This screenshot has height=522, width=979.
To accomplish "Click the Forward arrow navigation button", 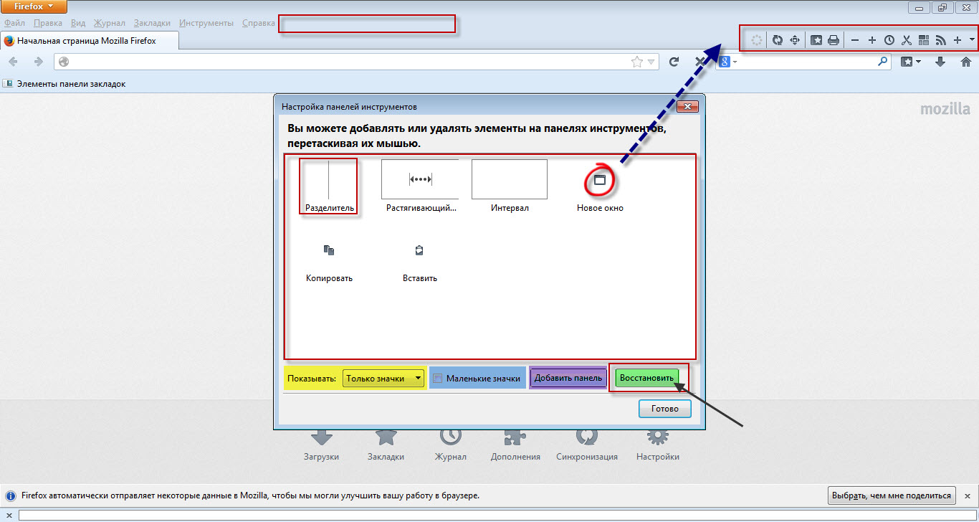I will click(38, 62).
